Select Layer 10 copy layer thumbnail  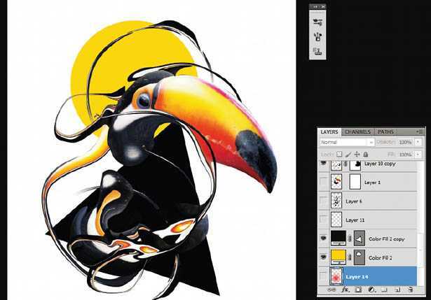pos(336,165)
